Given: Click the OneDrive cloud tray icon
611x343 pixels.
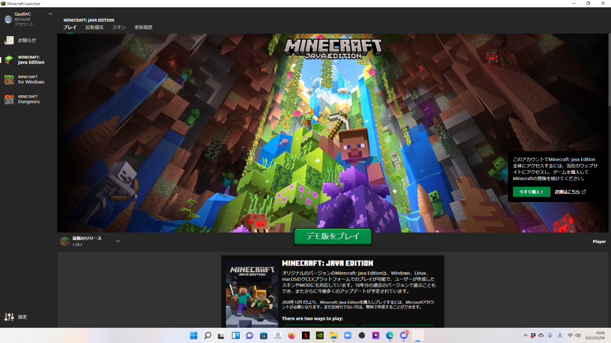Looking at the screenshot, I should (541, 336).
